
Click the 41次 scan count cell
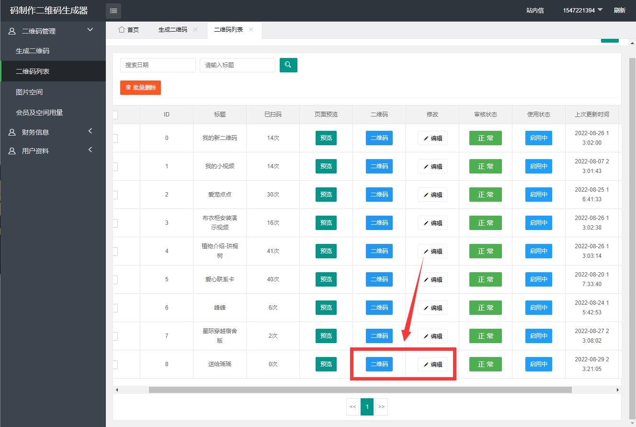point(273,251)
